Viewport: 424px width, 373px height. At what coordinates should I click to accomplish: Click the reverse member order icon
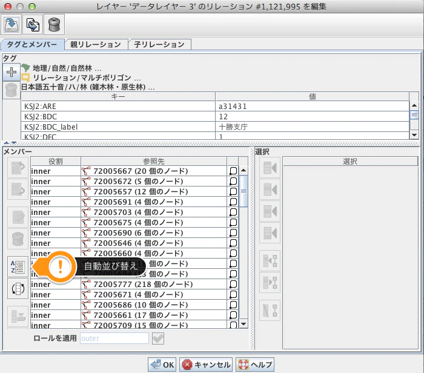tap(18, 288)
